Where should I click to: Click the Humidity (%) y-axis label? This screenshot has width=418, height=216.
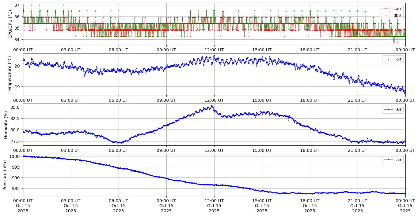pyautogui.click(x=6, y=125)
